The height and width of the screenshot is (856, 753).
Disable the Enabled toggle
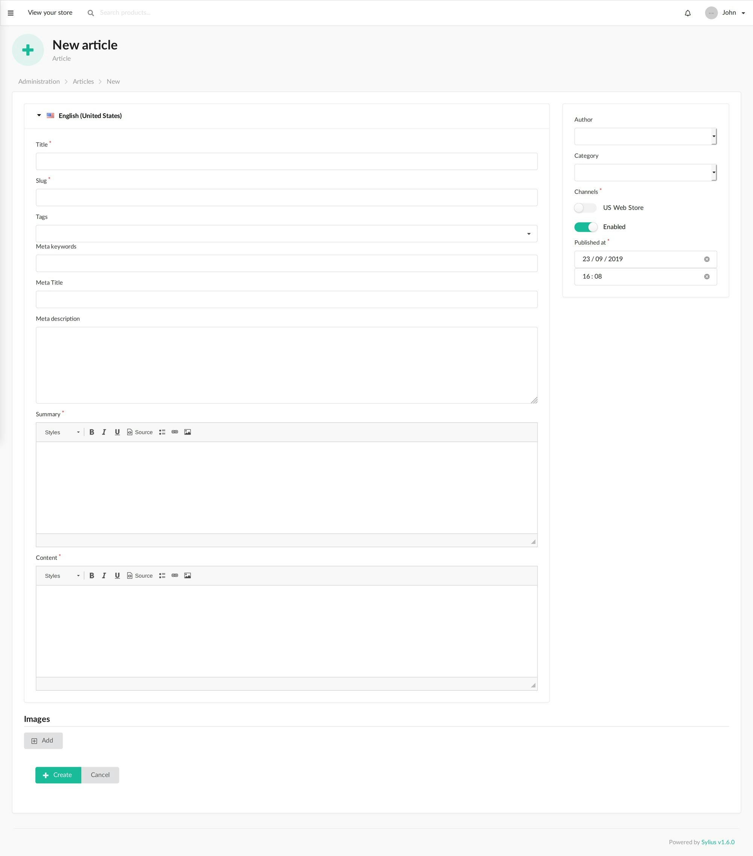(585, 227)
